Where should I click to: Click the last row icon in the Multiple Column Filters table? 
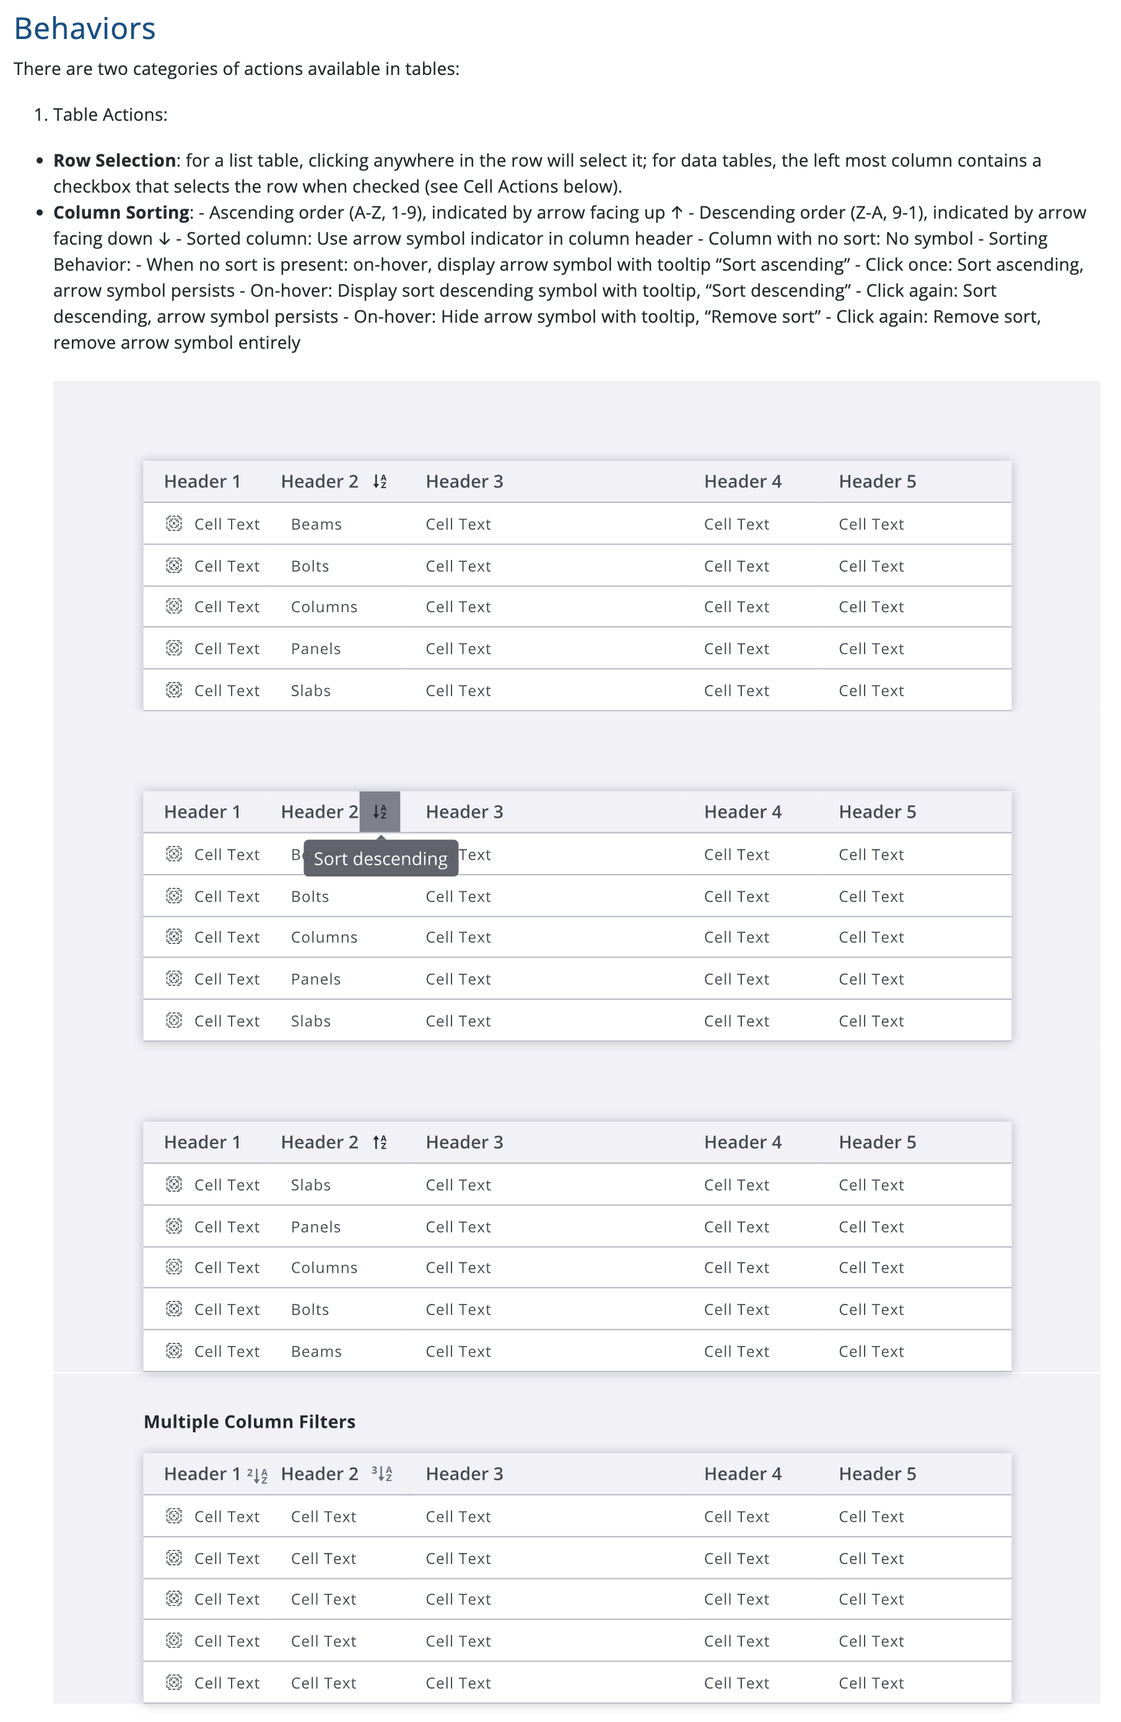tap(173, 1683)
